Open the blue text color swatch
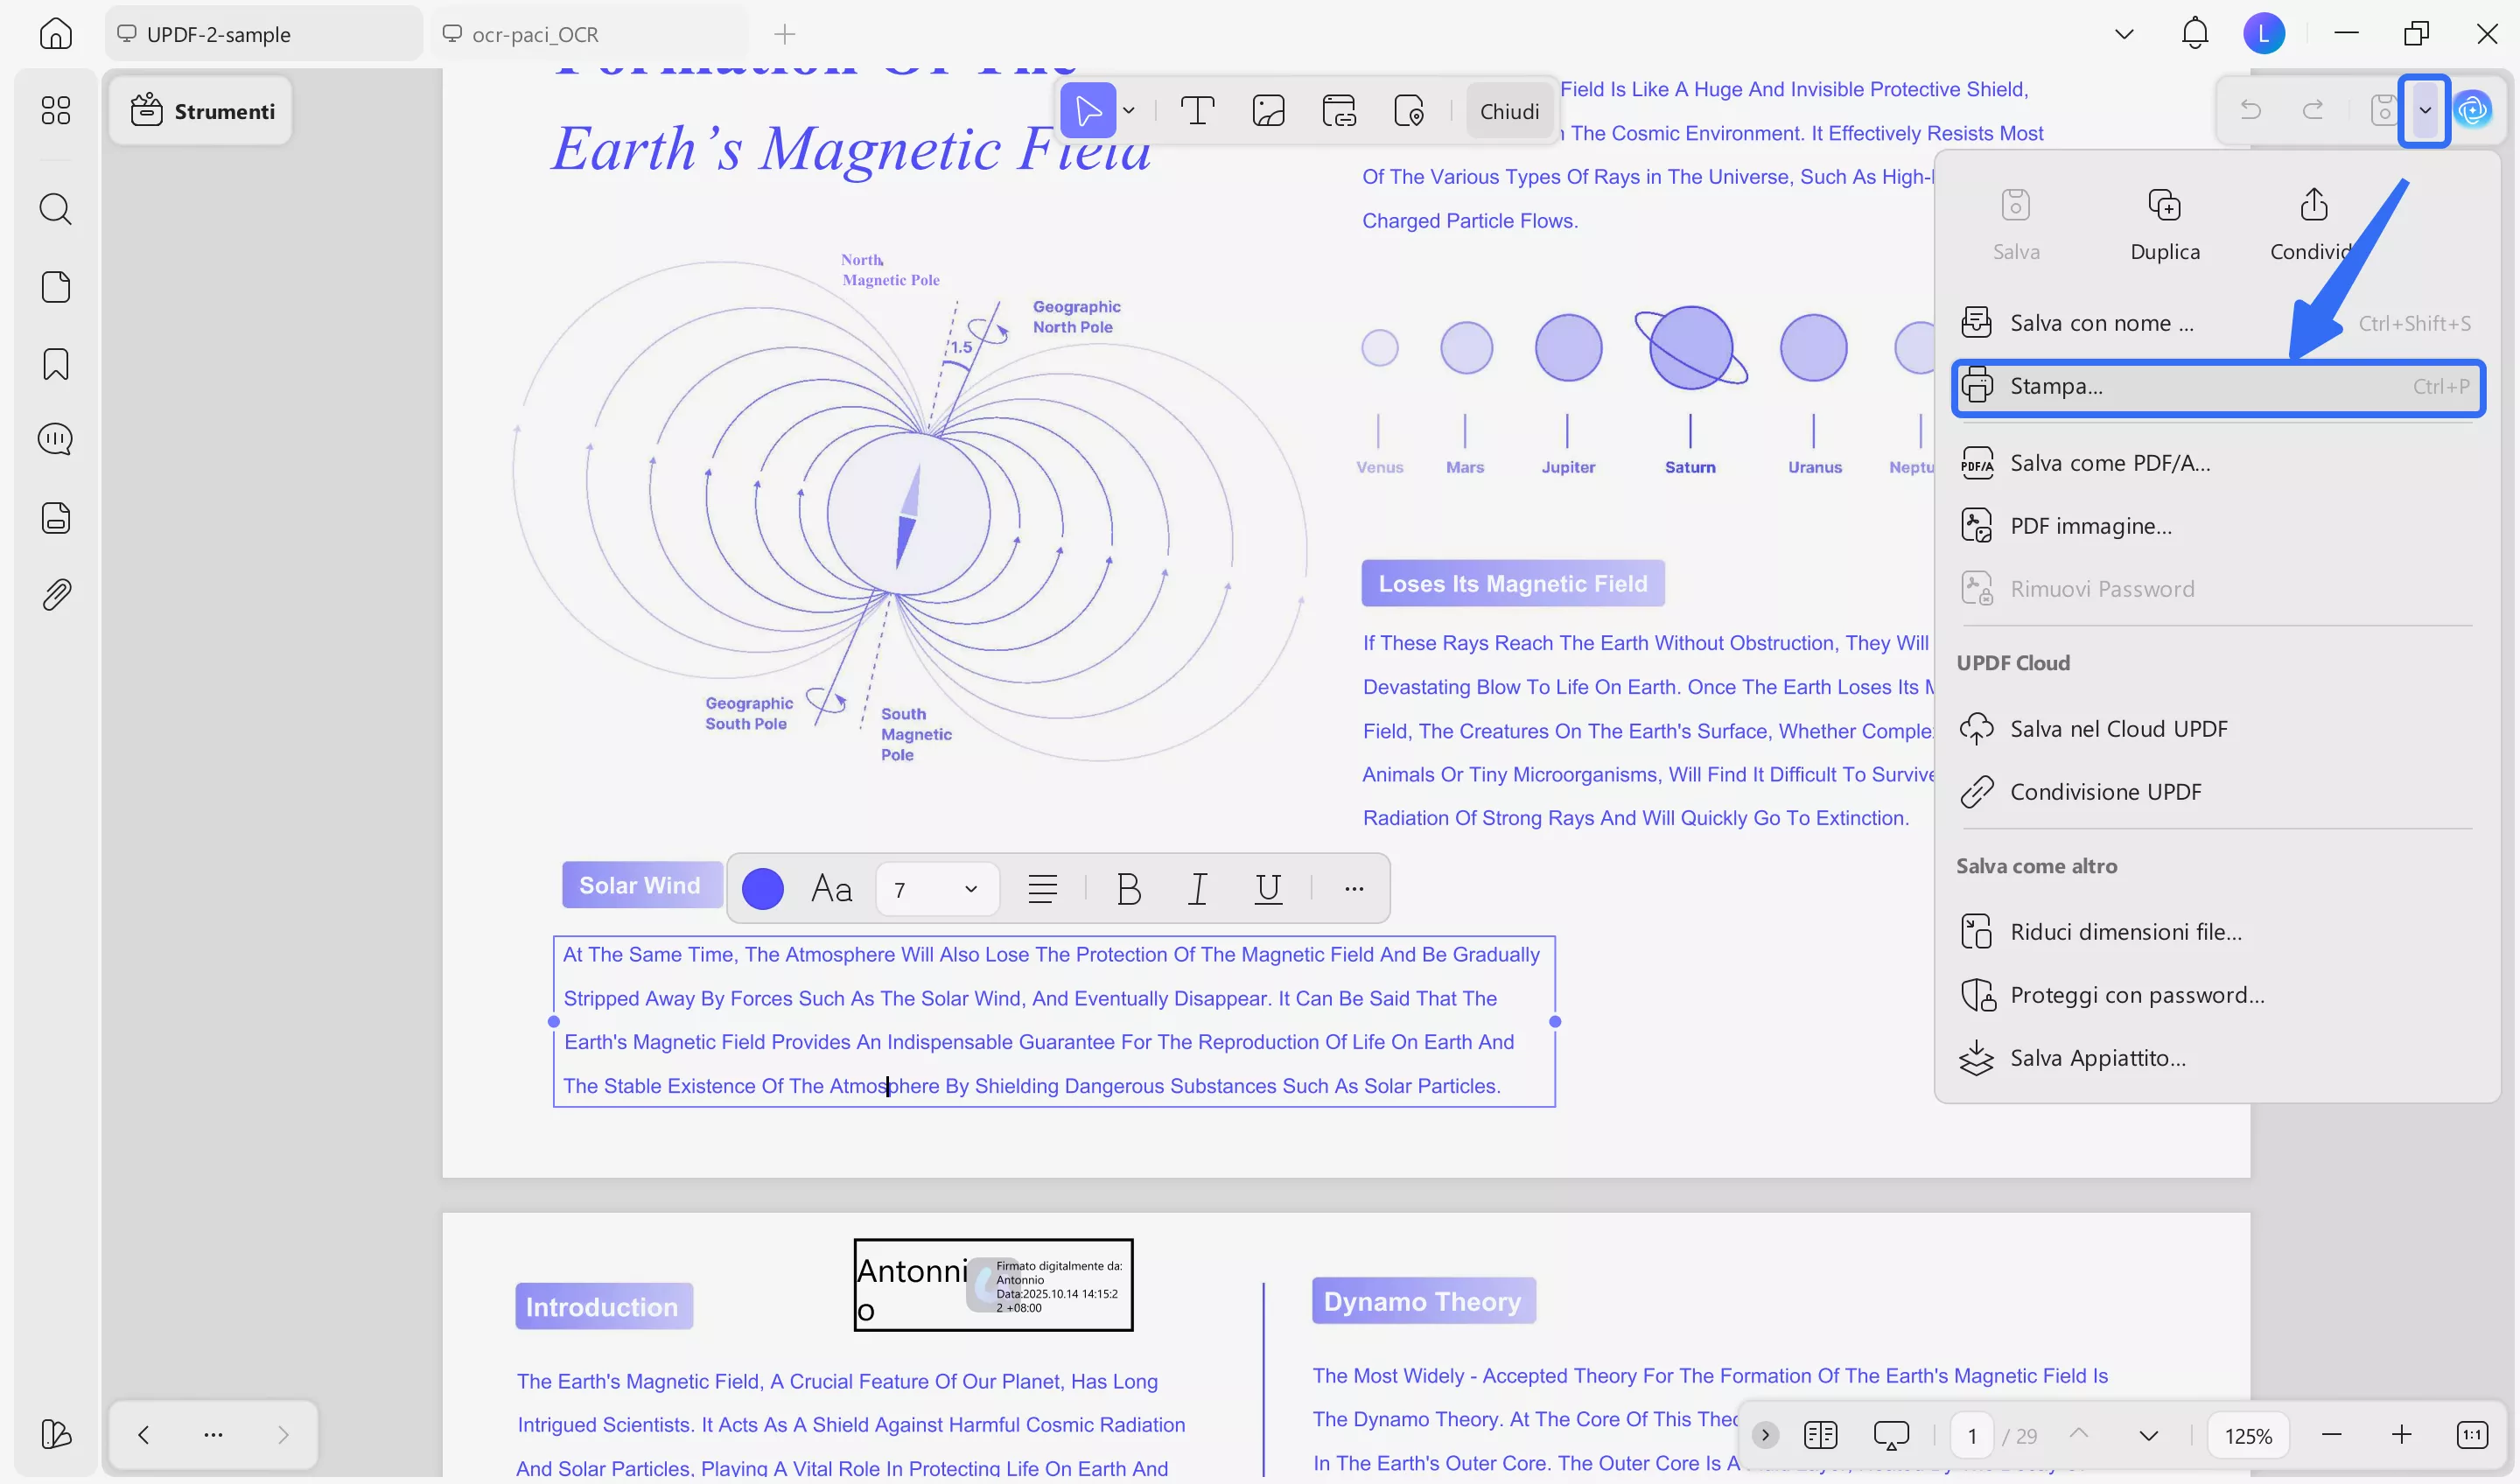Image resolution: width=2520 pixels, height=1484 pixels. 762,888
